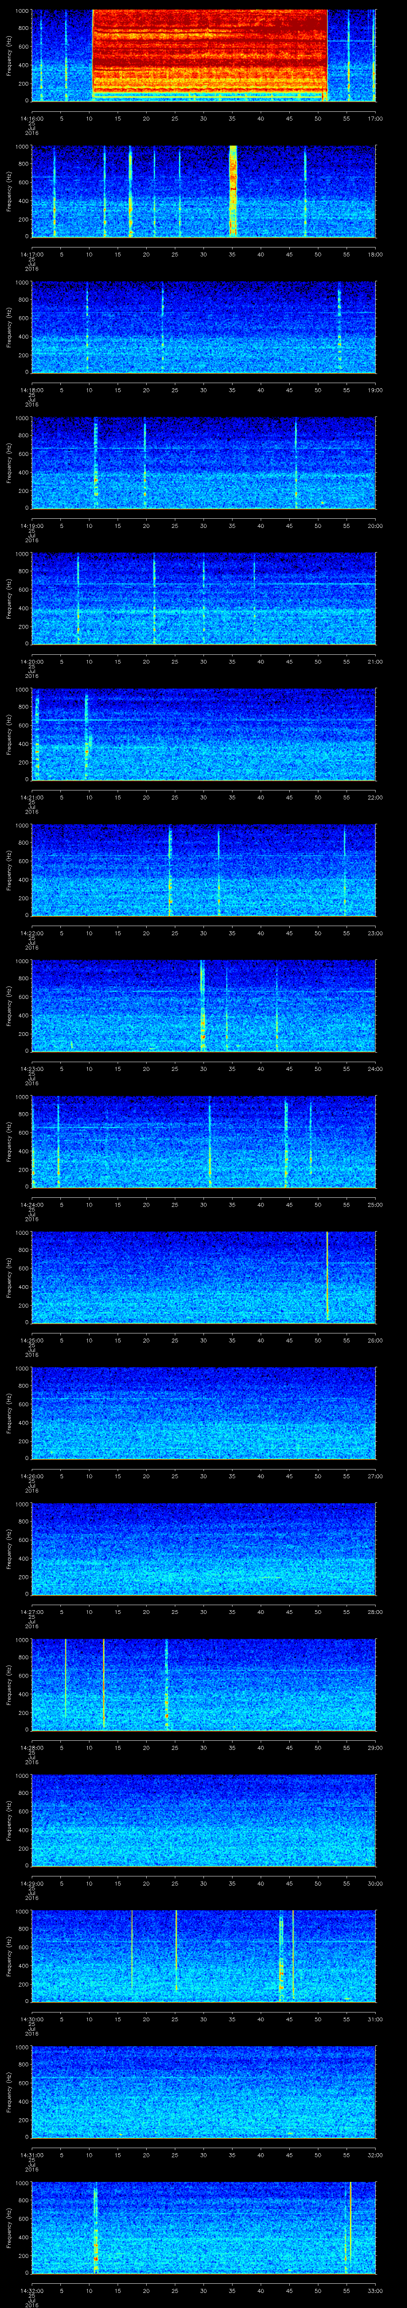Click the red-yellow spike near 35s in 14:17 spectrogram
The height and width of the screenshot is (2308, 407).
(x=233, y=191)
